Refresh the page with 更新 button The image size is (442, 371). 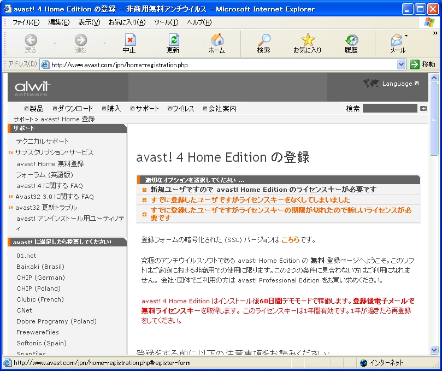173,44
